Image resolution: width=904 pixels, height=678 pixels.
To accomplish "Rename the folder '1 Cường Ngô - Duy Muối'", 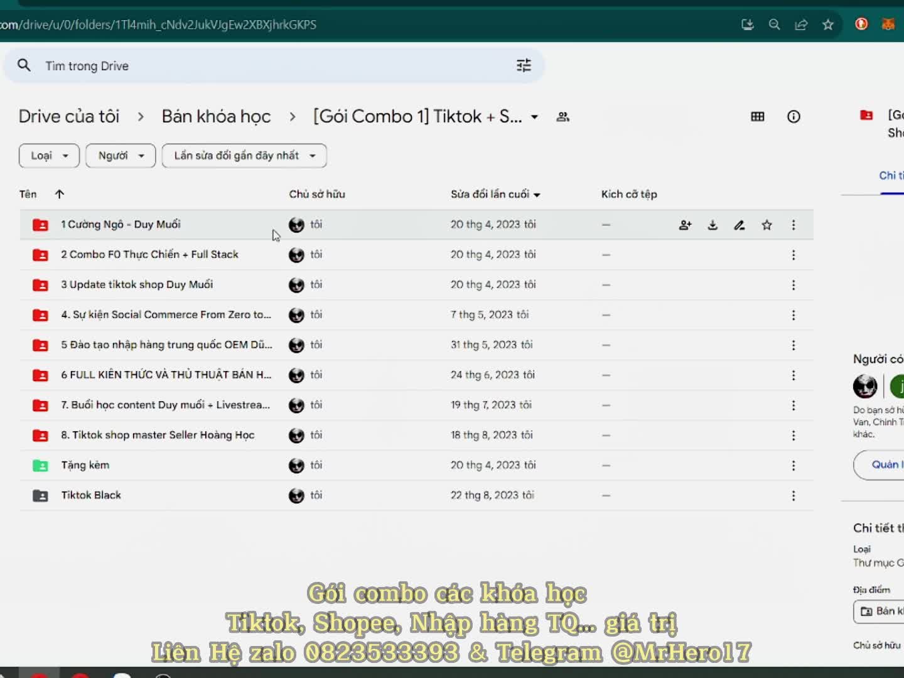I will [740, 225].
